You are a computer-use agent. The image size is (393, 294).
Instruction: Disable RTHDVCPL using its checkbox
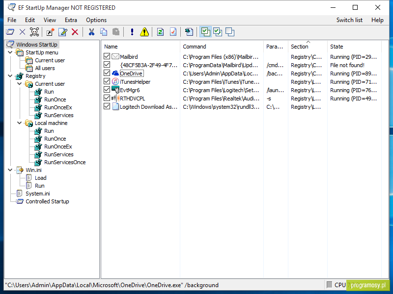click(107, 98)
